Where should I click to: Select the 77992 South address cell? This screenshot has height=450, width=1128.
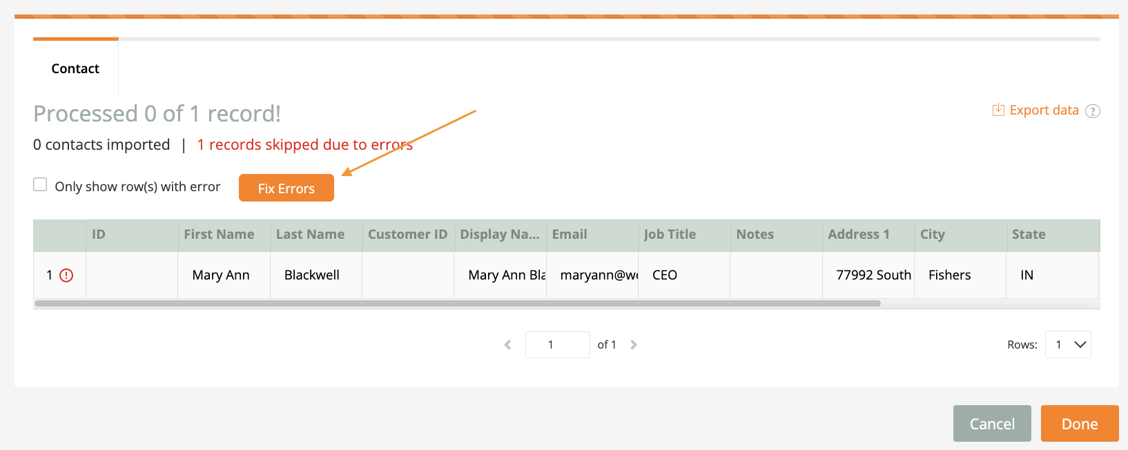[868, 275]
